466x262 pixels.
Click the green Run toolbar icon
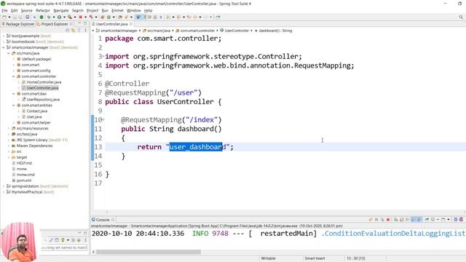click(59, 17)
